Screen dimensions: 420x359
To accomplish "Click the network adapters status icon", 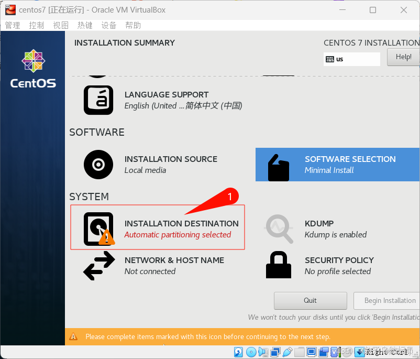I will [275, 352].
